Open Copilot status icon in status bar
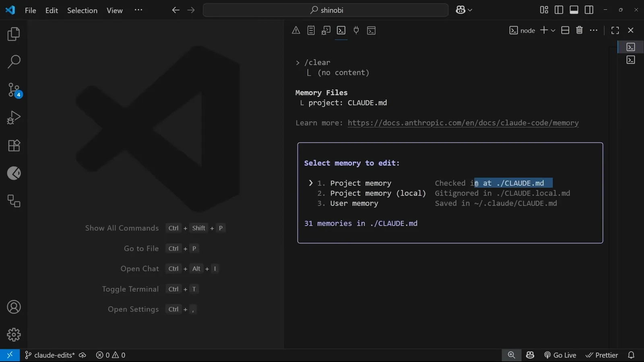Viewport: 644px width, 362px height. click(x=530, y=355)
